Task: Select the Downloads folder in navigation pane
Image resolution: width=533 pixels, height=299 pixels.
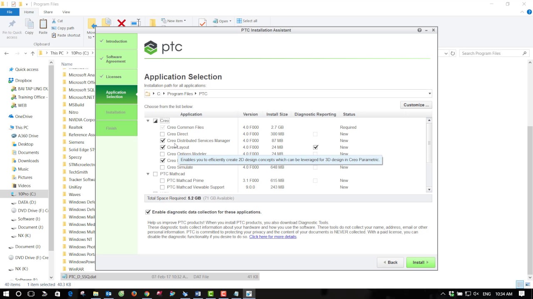Action: (x=28, y=161)
